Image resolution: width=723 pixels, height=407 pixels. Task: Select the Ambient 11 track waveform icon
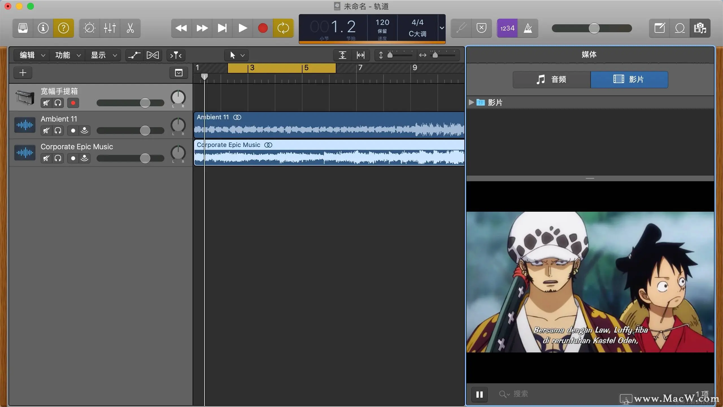coord(25,125)
